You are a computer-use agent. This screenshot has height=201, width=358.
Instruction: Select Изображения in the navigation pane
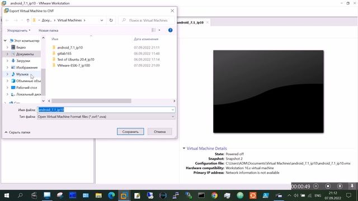26,68
